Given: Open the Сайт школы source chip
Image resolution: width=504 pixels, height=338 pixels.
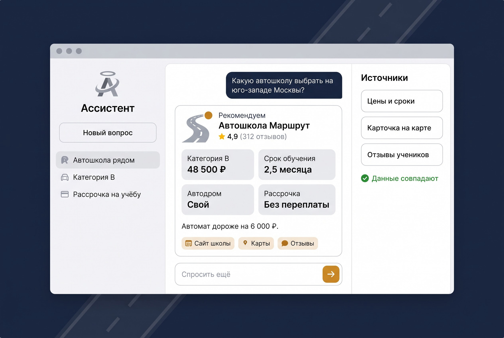Looking at the screenshot, I should (208, 243).
